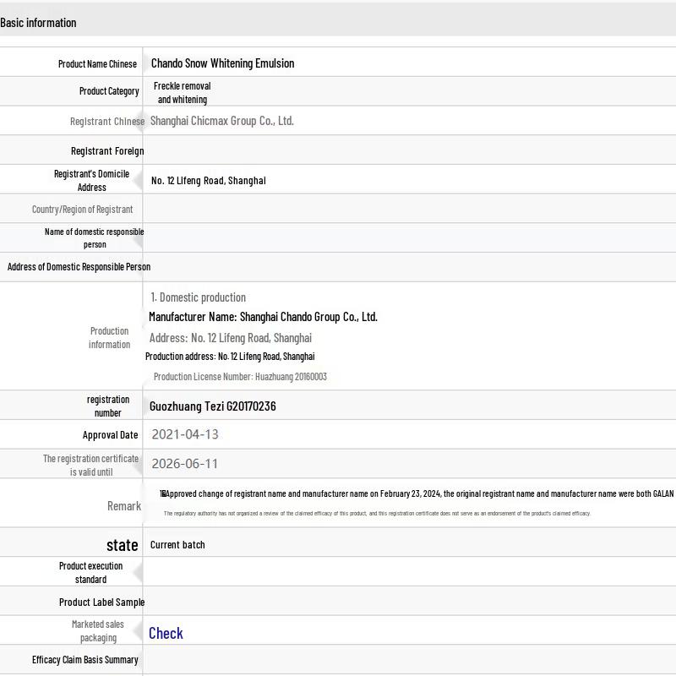The height and width of the screenshot is (676, 676).
Task: Select the registrant Shanghai Chicmax Group Co., Ltd.
Action: pyautogui.click(x=221, y=121)
